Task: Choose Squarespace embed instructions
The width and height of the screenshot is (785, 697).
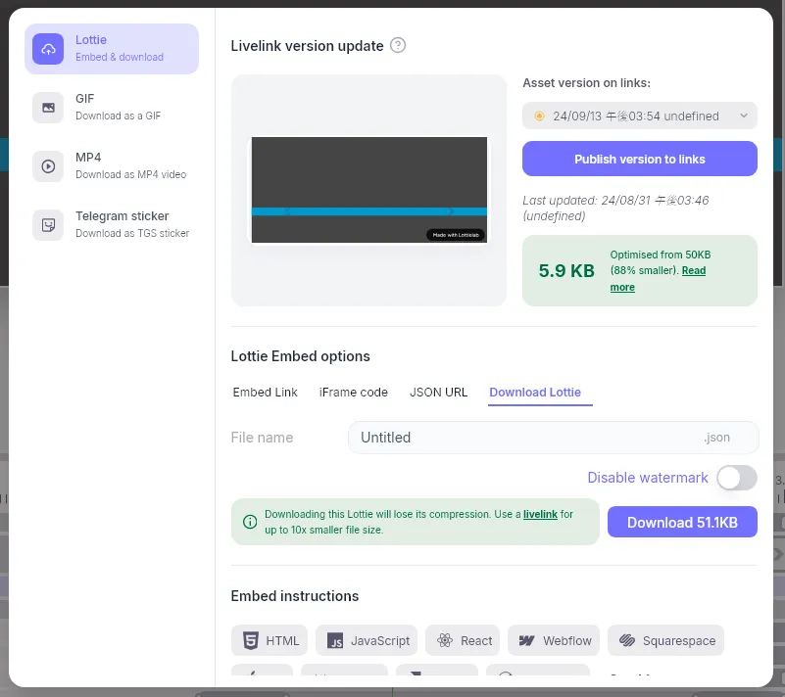Action: pyautogui.click(x=665, y=641)
